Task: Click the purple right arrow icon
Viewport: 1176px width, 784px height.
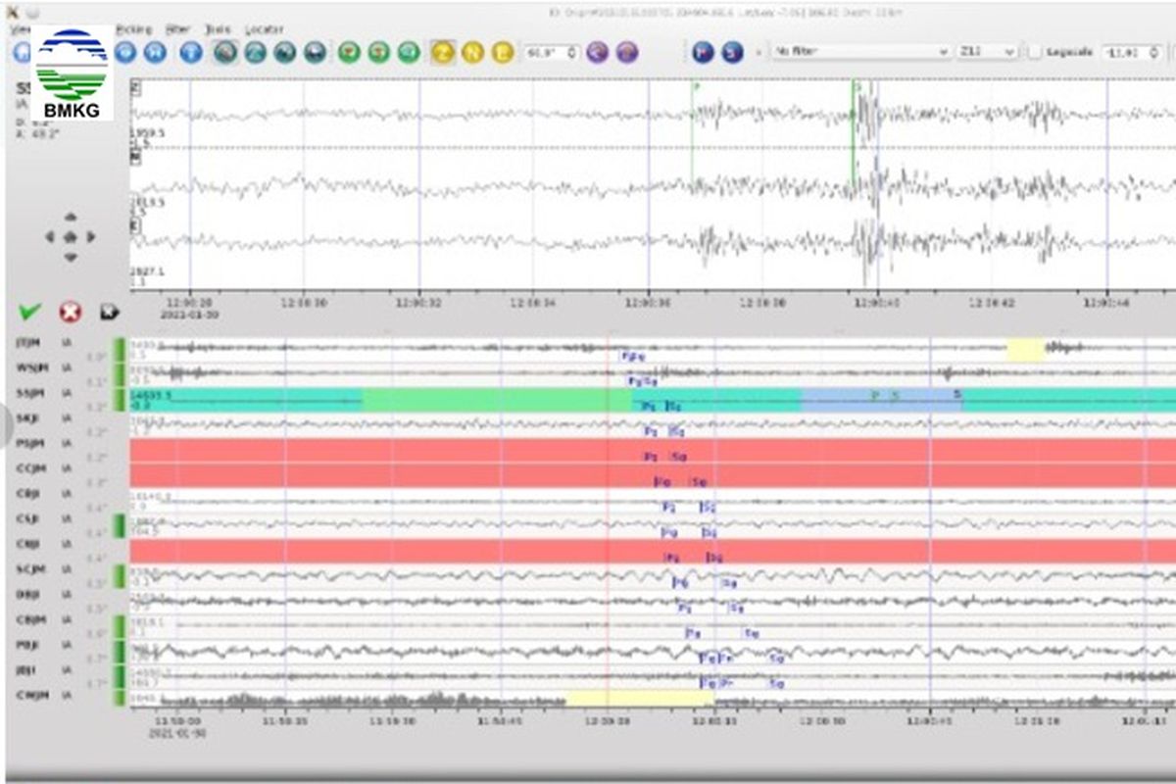Action: [x=628, y=52]
